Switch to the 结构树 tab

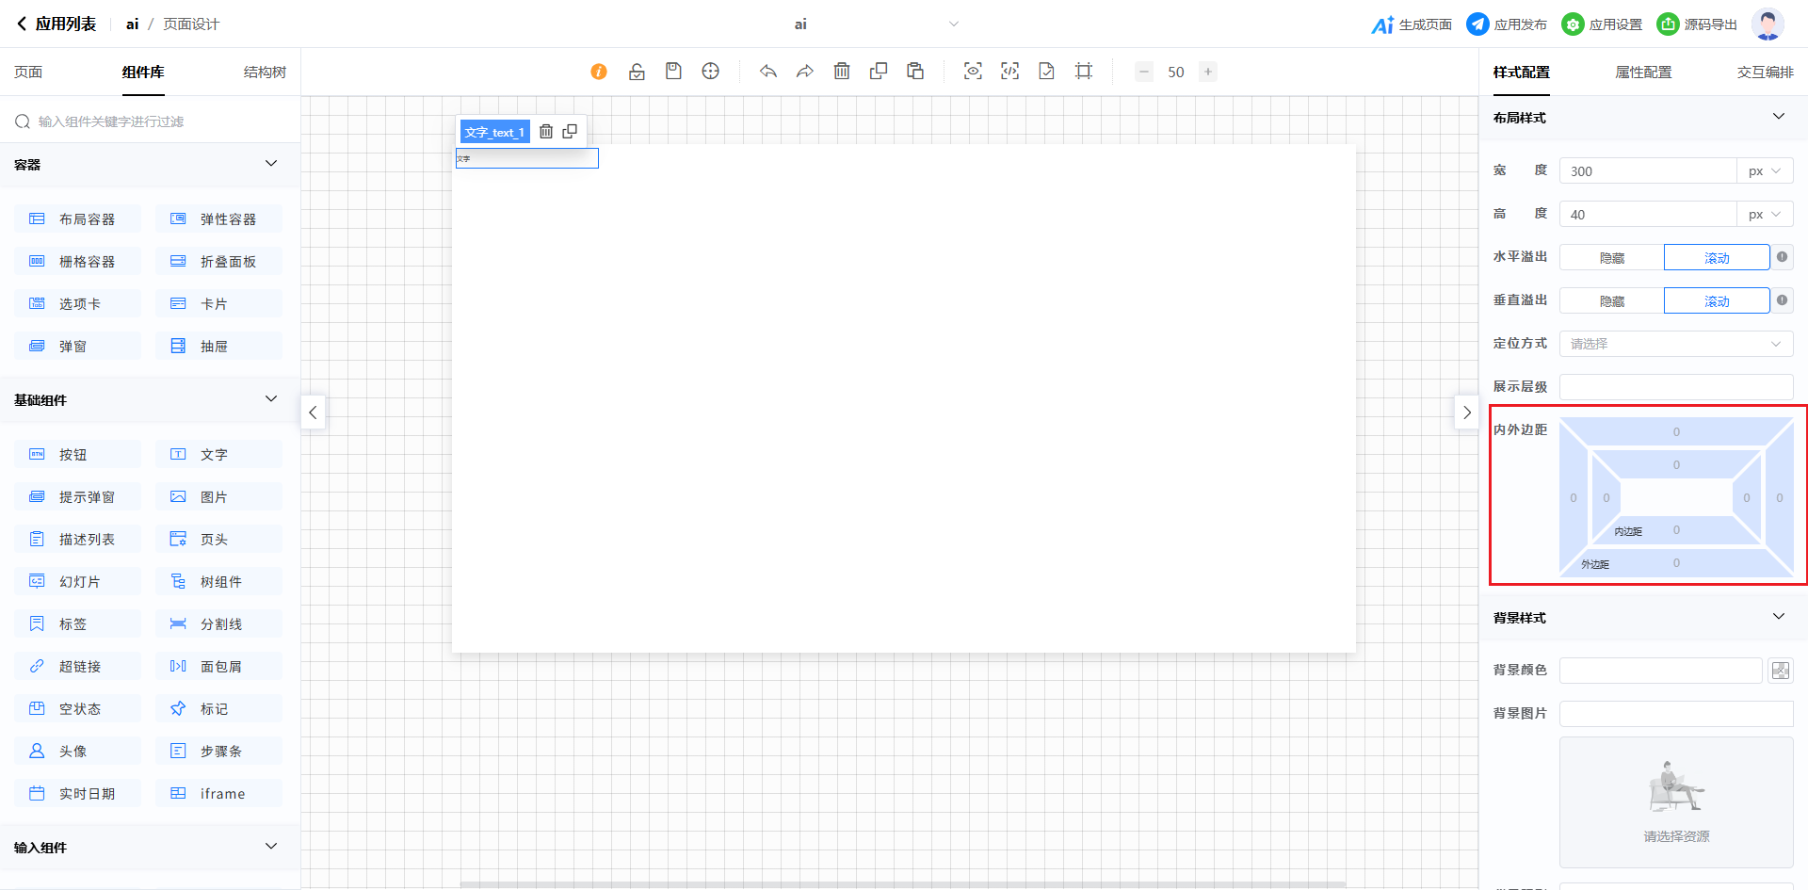click(265, 73)
